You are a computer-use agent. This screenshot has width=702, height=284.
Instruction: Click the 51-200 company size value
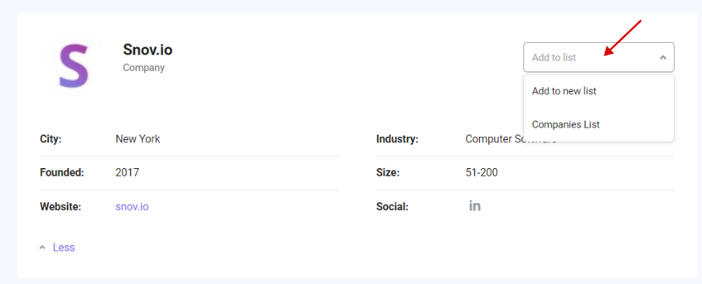(482, 173)
